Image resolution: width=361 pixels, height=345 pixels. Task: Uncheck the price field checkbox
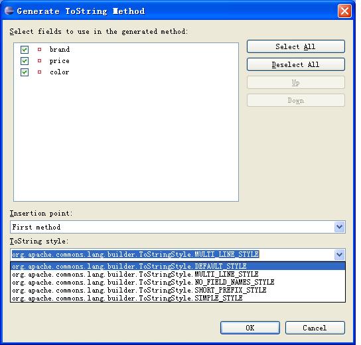point(25,61)
